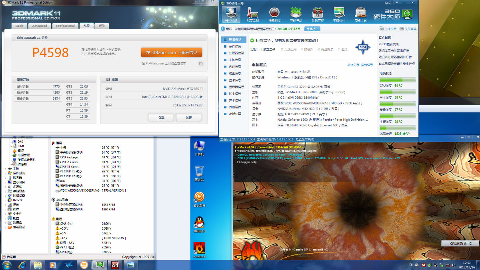Open AIDA64 red 64 taskbar icon
480x270 pixels.
115,265
